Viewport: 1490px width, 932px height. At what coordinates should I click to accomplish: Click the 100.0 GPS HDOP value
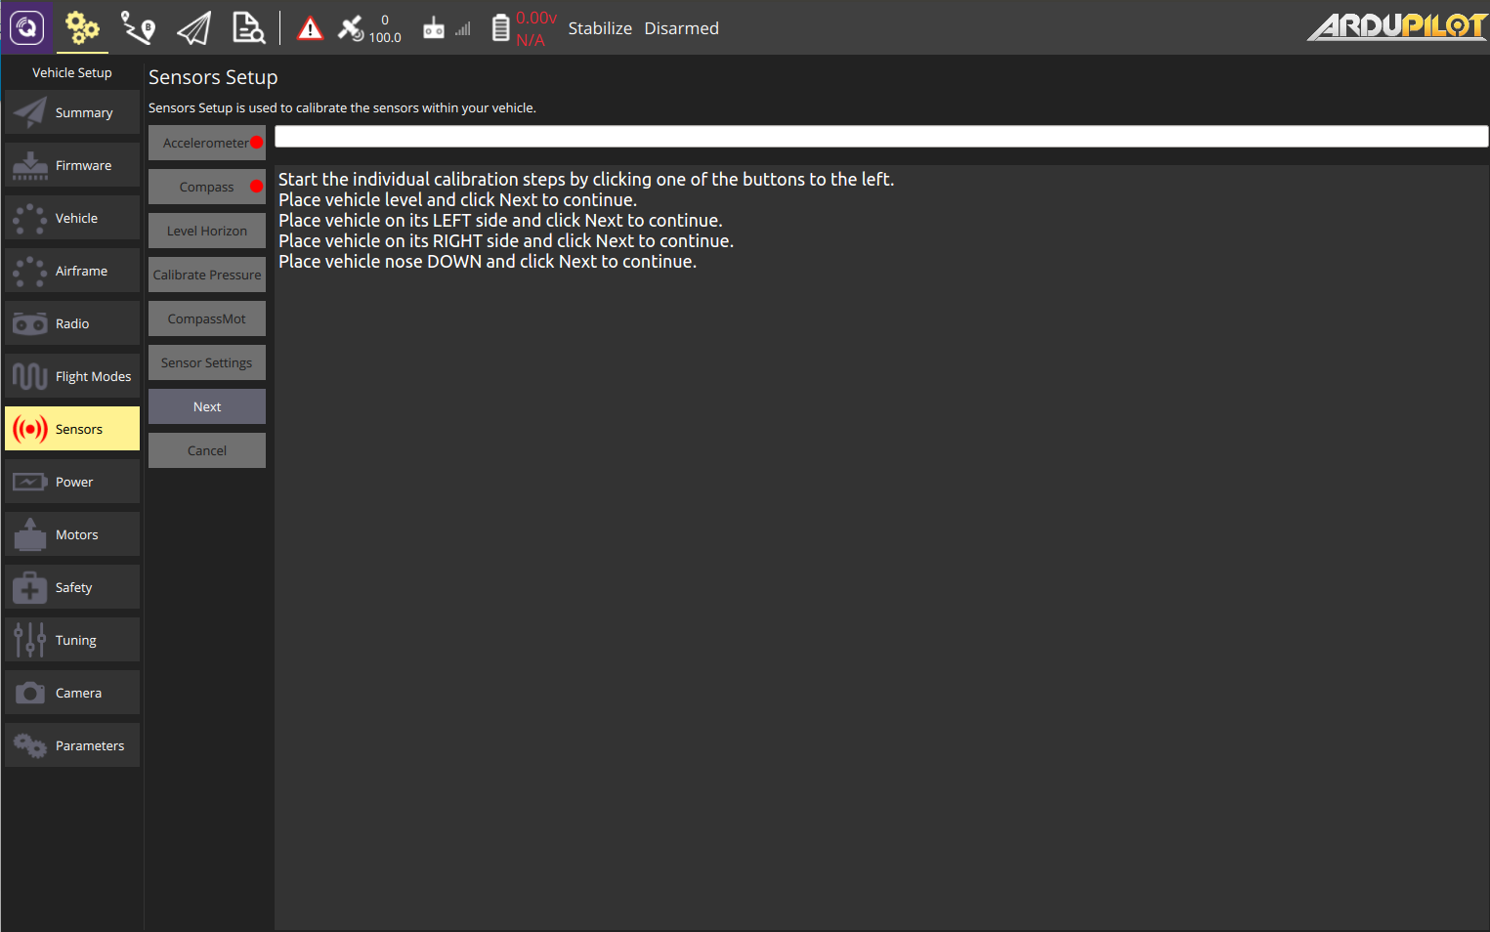385,37
